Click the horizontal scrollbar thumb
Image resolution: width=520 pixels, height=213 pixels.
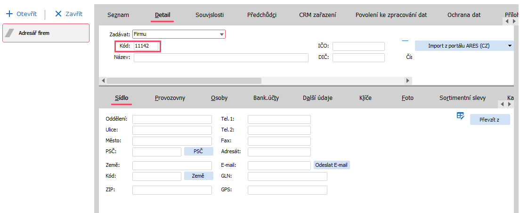184,81
